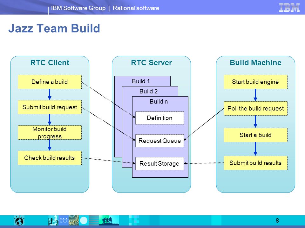Click the climbers silhouette image in footer
Viewport: 305px width, 228px height.
tap(109, 220)
